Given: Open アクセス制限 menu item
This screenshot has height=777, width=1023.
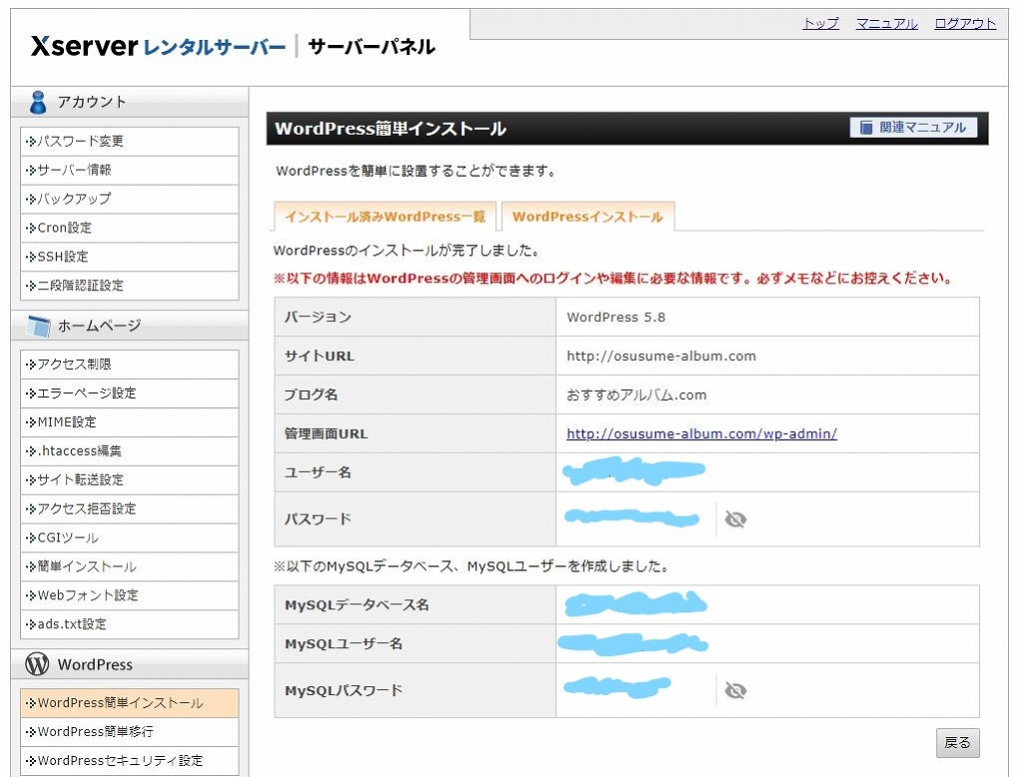Looking at the screenshot, I should [129, 365].
